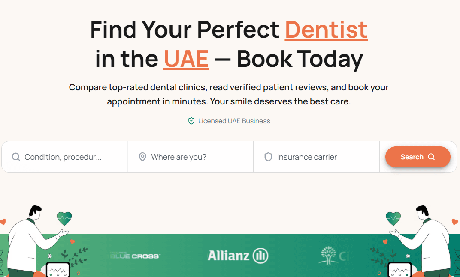Screen dimensions: 460x277
Task: Click the verified shield badge next to 'Licensed UAE Business'
Action: pos(191,121)
